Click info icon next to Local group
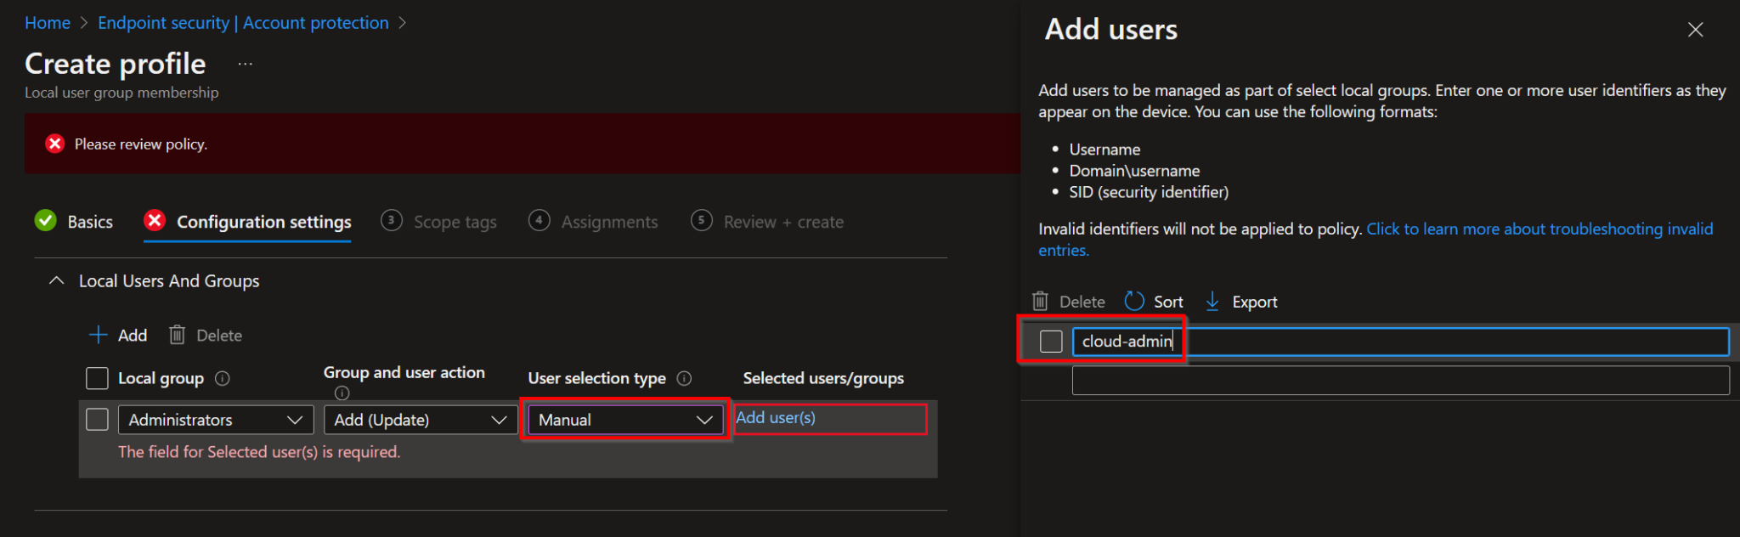The height and width of the screenshot is (537, 1740). pyautogui.click(x=223, y=379)
